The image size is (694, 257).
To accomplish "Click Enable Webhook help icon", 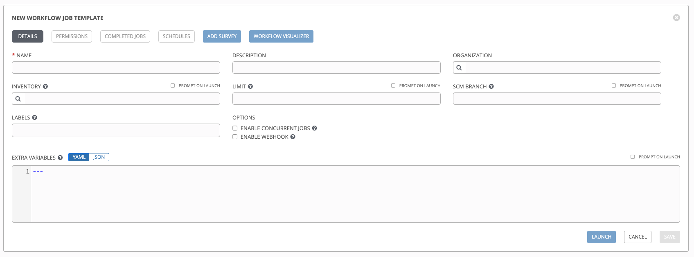I will [293, 137].
